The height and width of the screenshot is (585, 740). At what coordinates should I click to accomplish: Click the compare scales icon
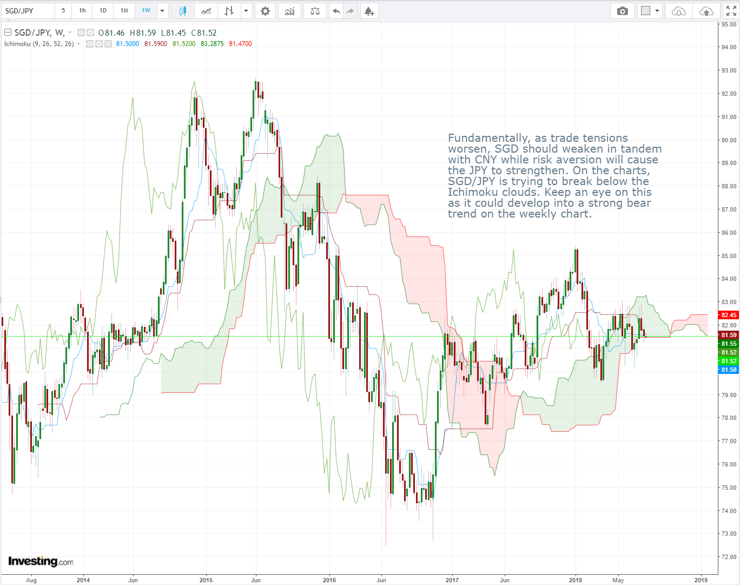point(314,11)
